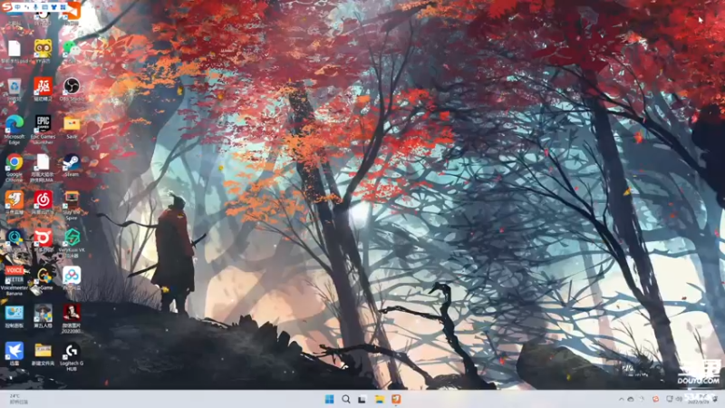The width and height of the screenshot is (725, 408).
Task: Open Task View on the taskbar
Action: click(362, 399)
